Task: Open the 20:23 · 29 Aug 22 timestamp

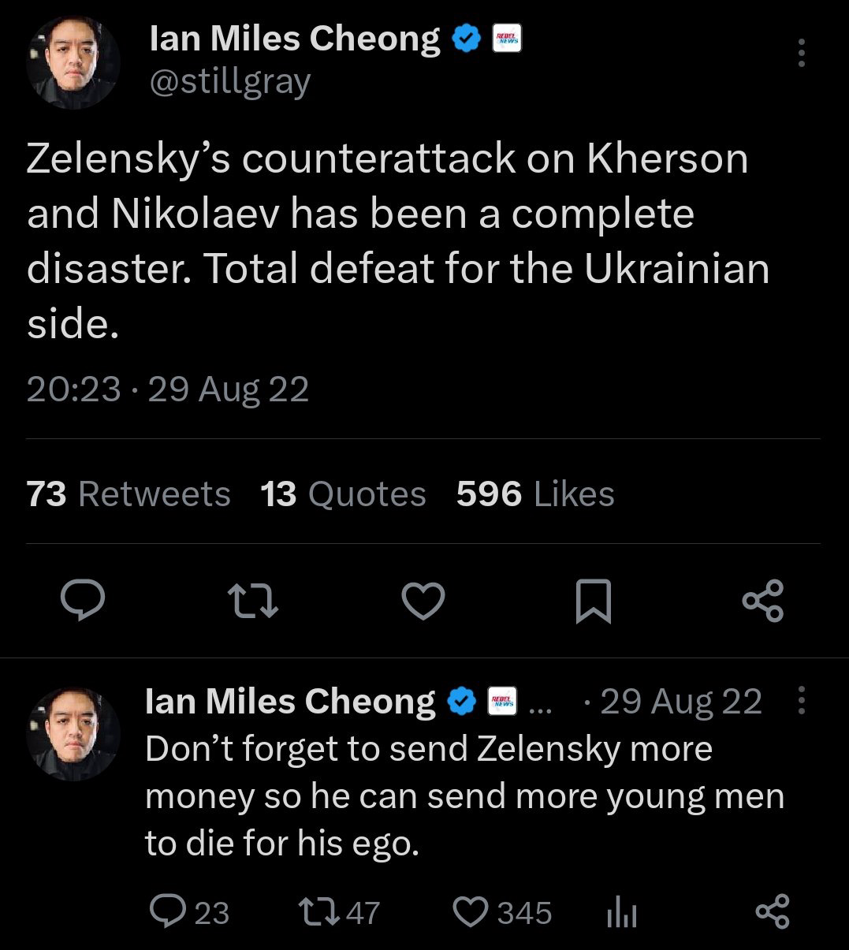Action: [x=168, y=389]
